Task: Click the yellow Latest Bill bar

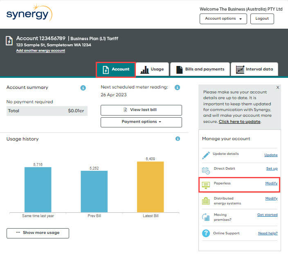Action: tap(151, 187)
